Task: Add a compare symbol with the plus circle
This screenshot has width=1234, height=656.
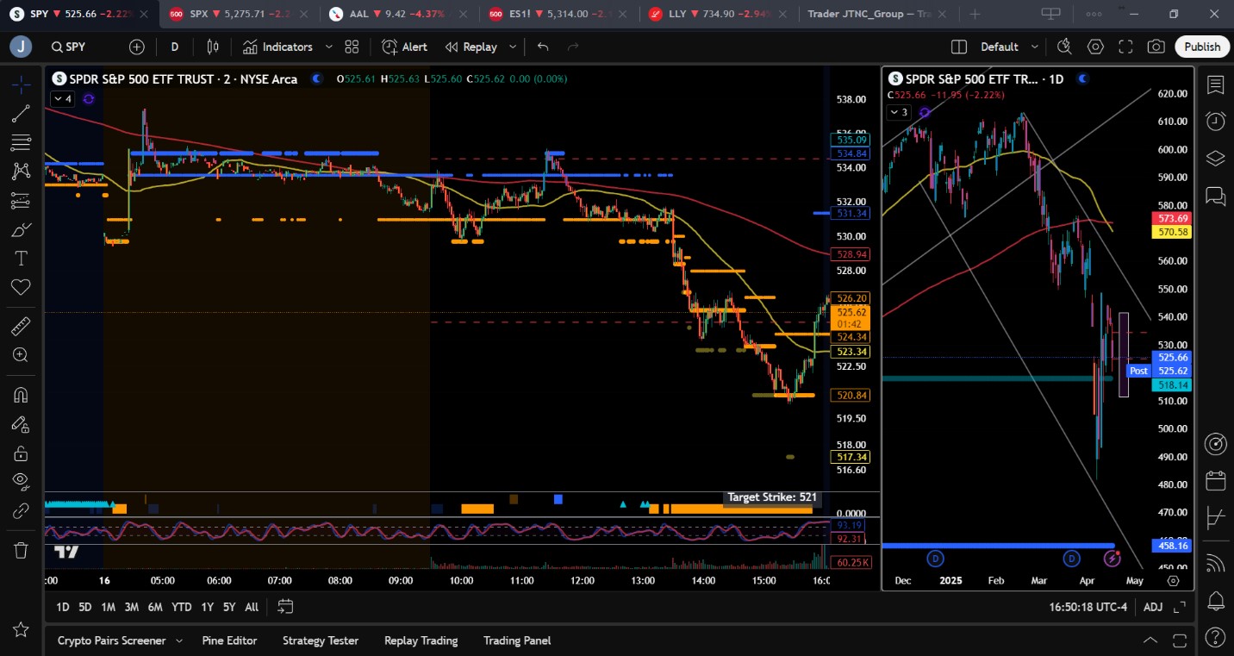Action: 137,47
